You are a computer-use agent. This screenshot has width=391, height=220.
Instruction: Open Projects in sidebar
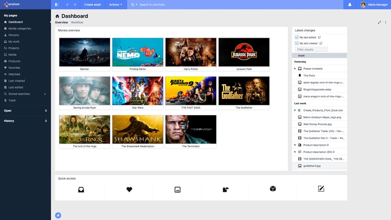coord(14,48)
